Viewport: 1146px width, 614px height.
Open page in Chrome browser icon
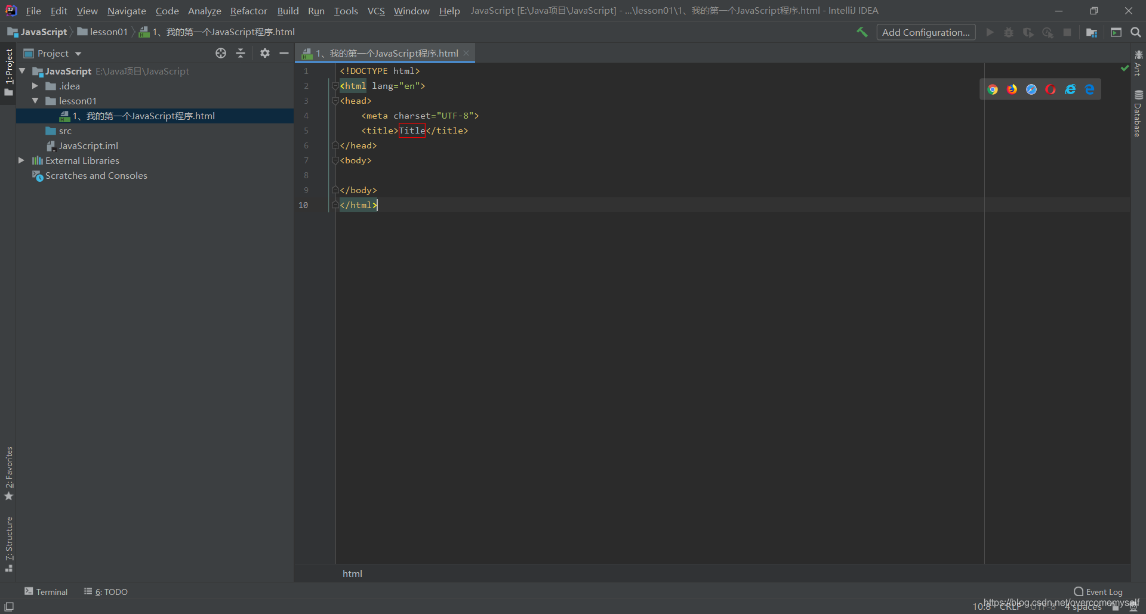(x=993, y=89)
